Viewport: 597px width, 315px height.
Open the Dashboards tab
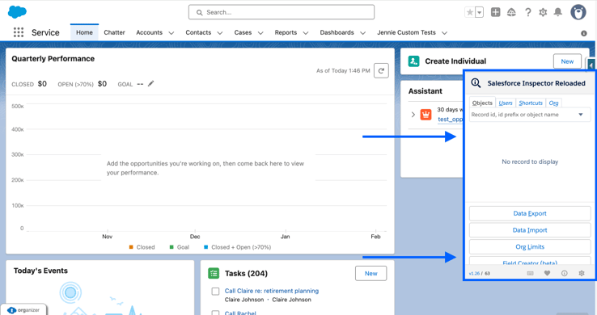337,32
